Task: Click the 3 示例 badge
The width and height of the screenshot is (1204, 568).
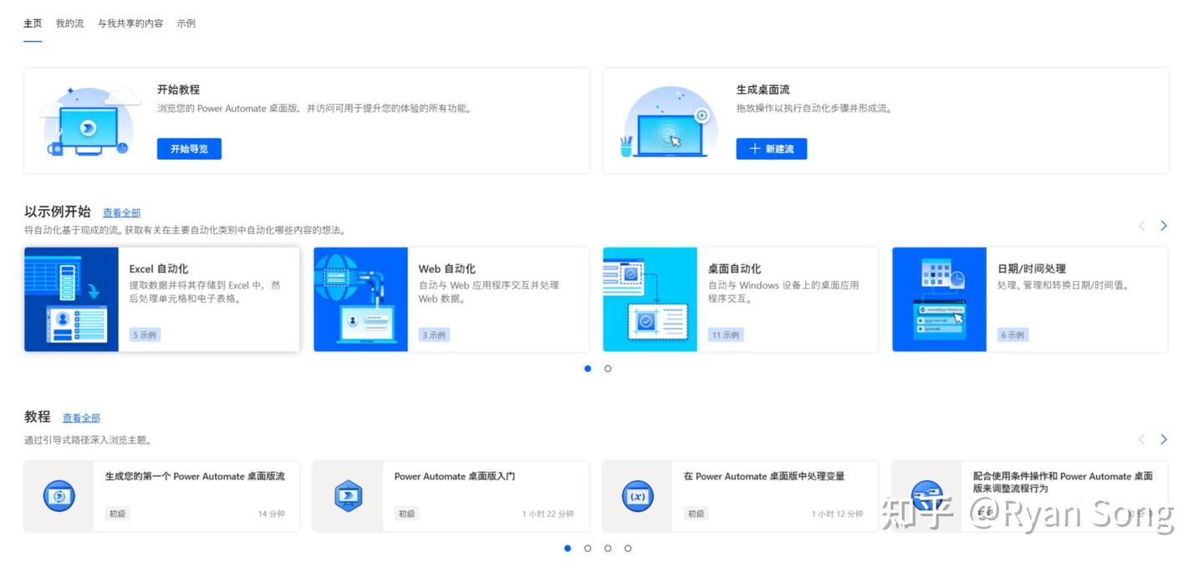Action: pos(434,335)
